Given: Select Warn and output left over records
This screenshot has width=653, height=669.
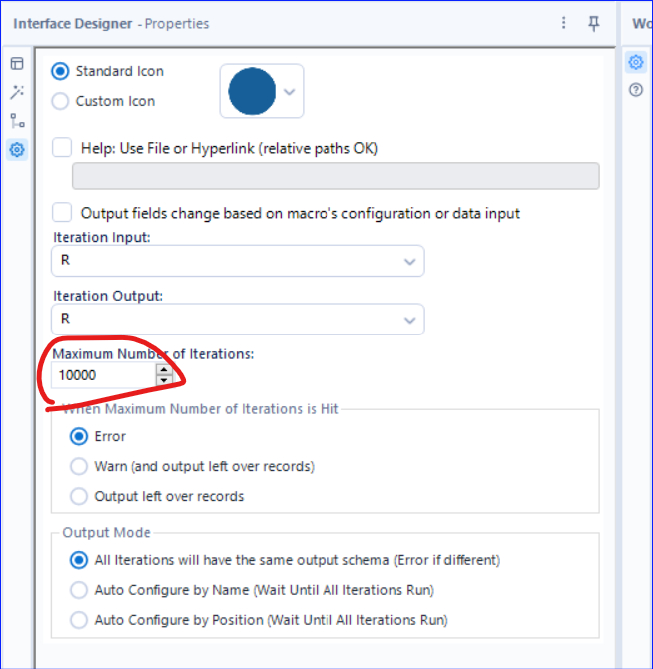Looking at the screenshot, I should pyautogui.click(x=79, y=466).
